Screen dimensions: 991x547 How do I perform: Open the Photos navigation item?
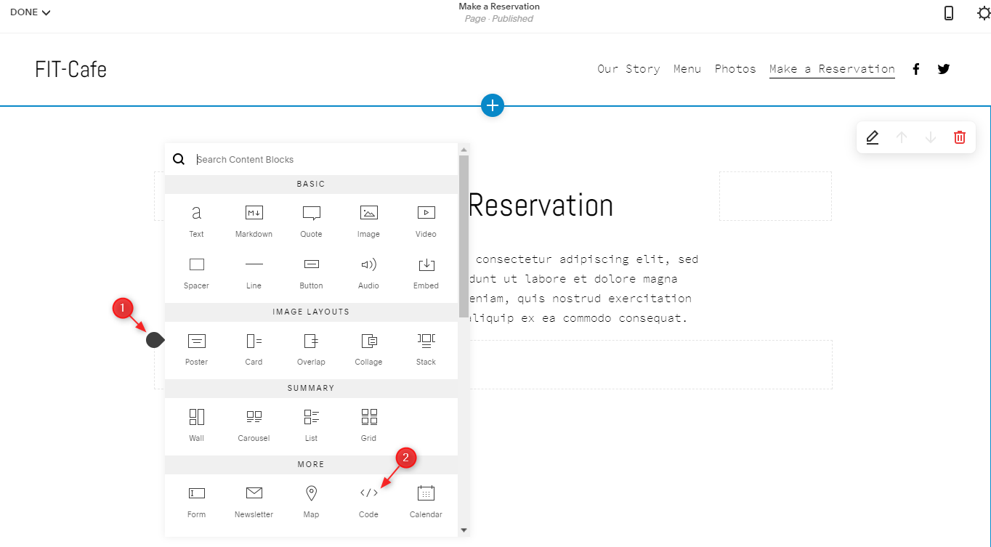coord(735,69)
